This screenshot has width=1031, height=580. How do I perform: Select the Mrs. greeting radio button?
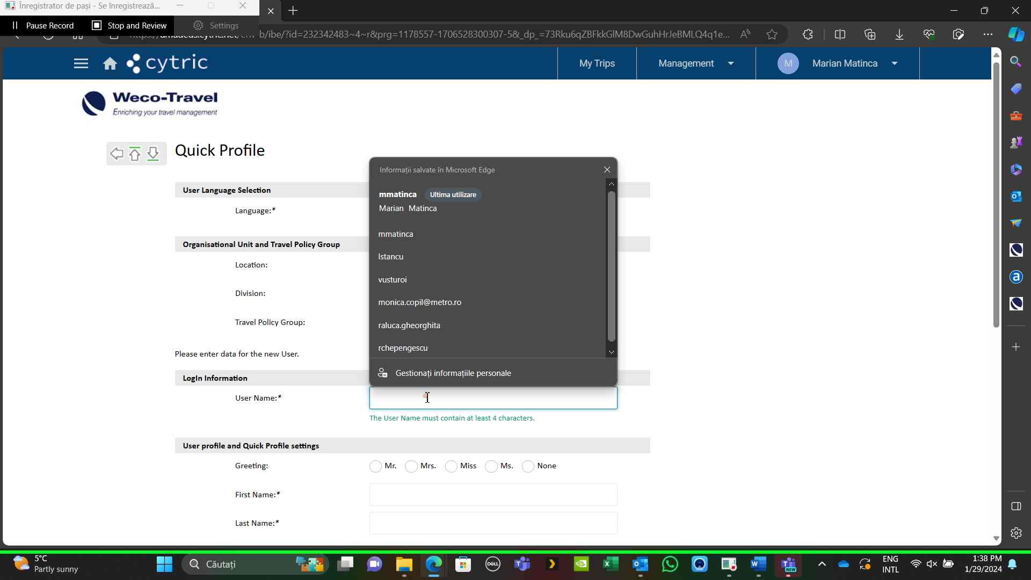411,466
